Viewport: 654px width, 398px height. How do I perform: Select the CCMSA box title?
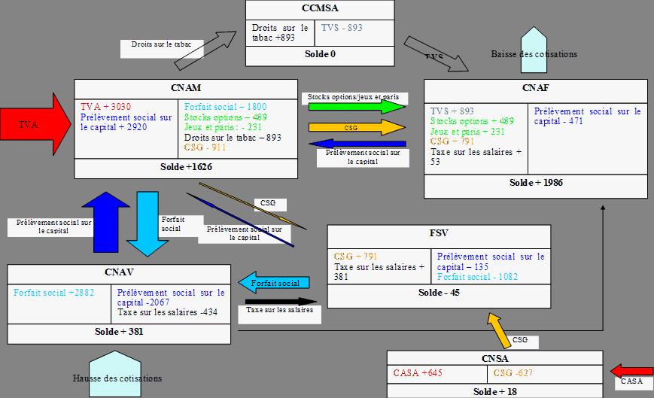[320, 8]
